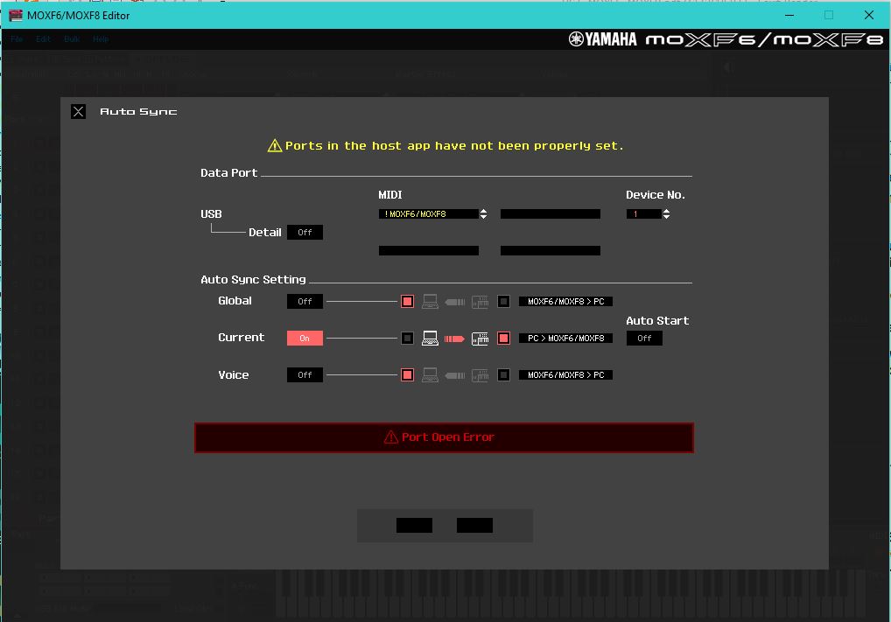
Task: Click the Device No. value field
Action: coord(644,214)
